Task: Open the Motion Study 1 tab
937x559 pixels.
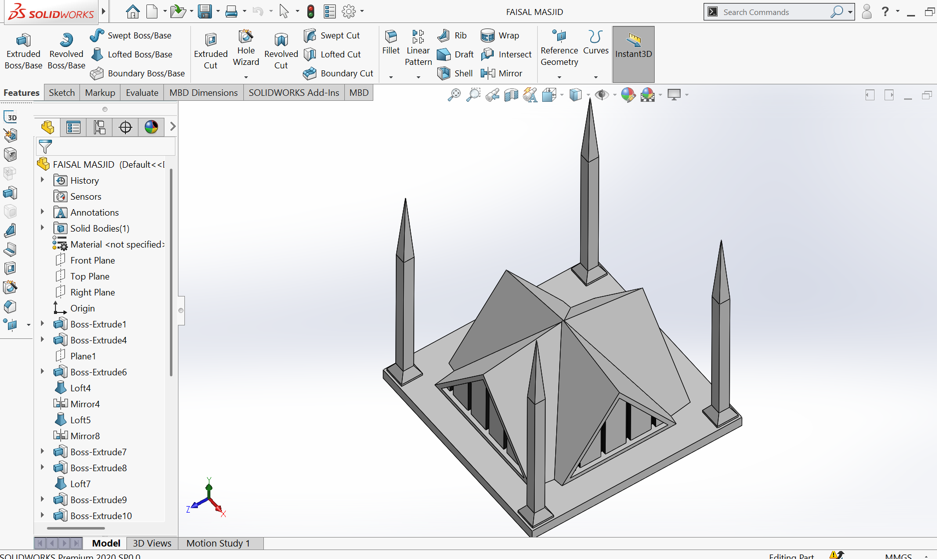Action: point(218,543)
